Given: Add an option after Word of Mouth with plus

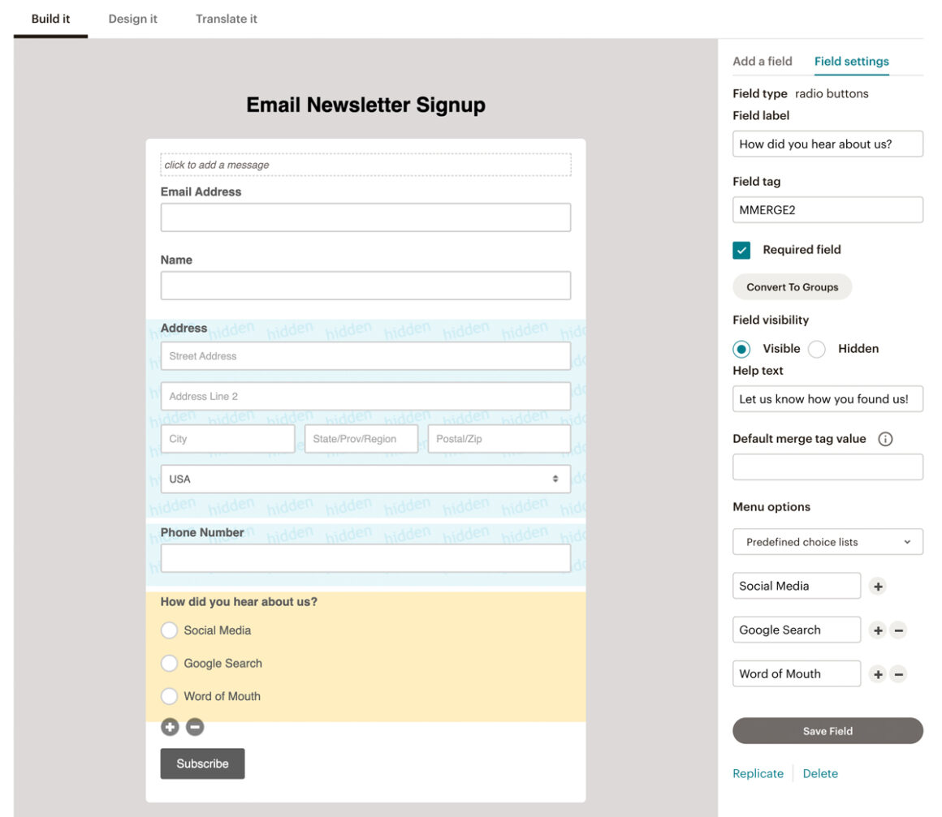Looking at the screenshot, I should [878, 673].
